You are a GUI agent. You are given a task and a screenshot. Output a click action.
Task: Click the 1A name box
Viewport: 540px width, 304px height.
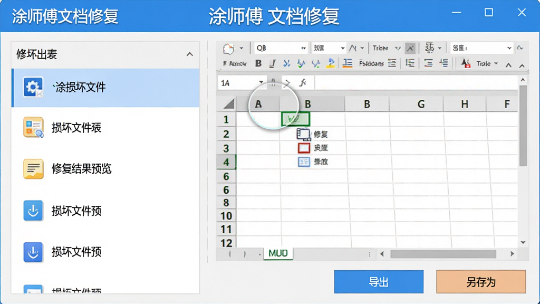[238, 83]
